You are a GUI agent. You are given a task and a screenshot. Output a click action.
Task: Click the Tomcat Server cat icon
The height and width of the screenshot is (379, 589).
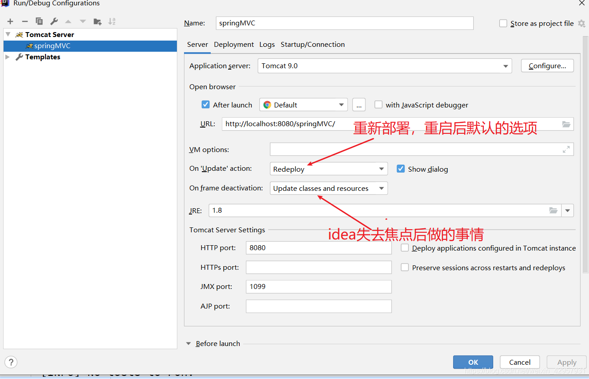click(x=19, y=34)
